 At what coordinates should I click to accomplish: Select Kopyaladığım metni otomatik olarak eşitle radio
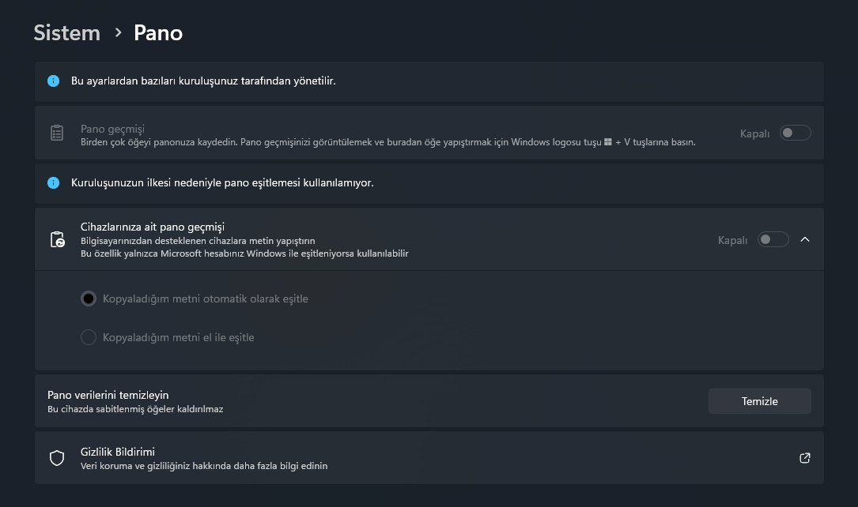click(x=89, y=299)
